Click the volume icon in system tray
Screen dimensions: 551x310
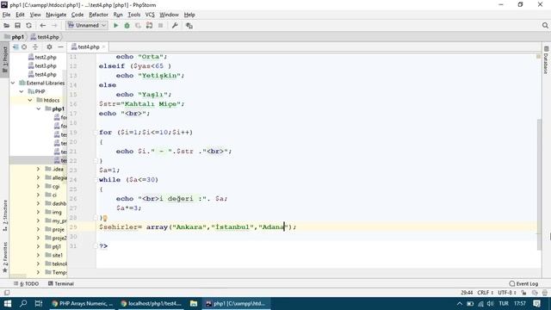click(491, 304)
